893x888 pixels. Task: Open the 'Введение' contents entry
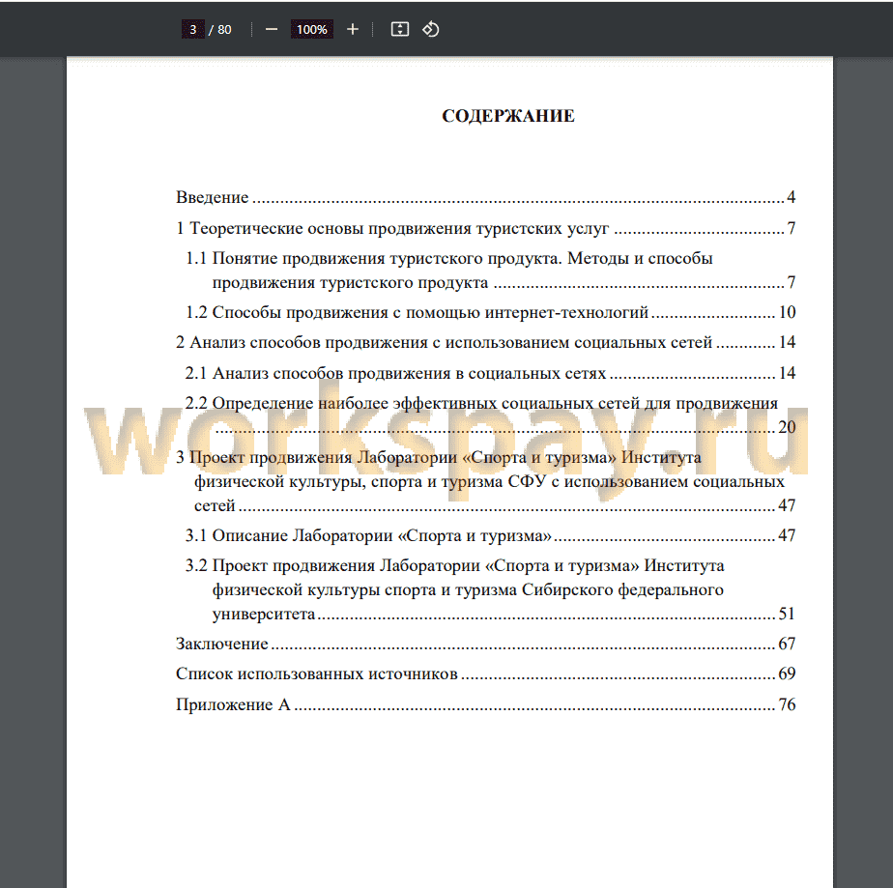(485, 197)
